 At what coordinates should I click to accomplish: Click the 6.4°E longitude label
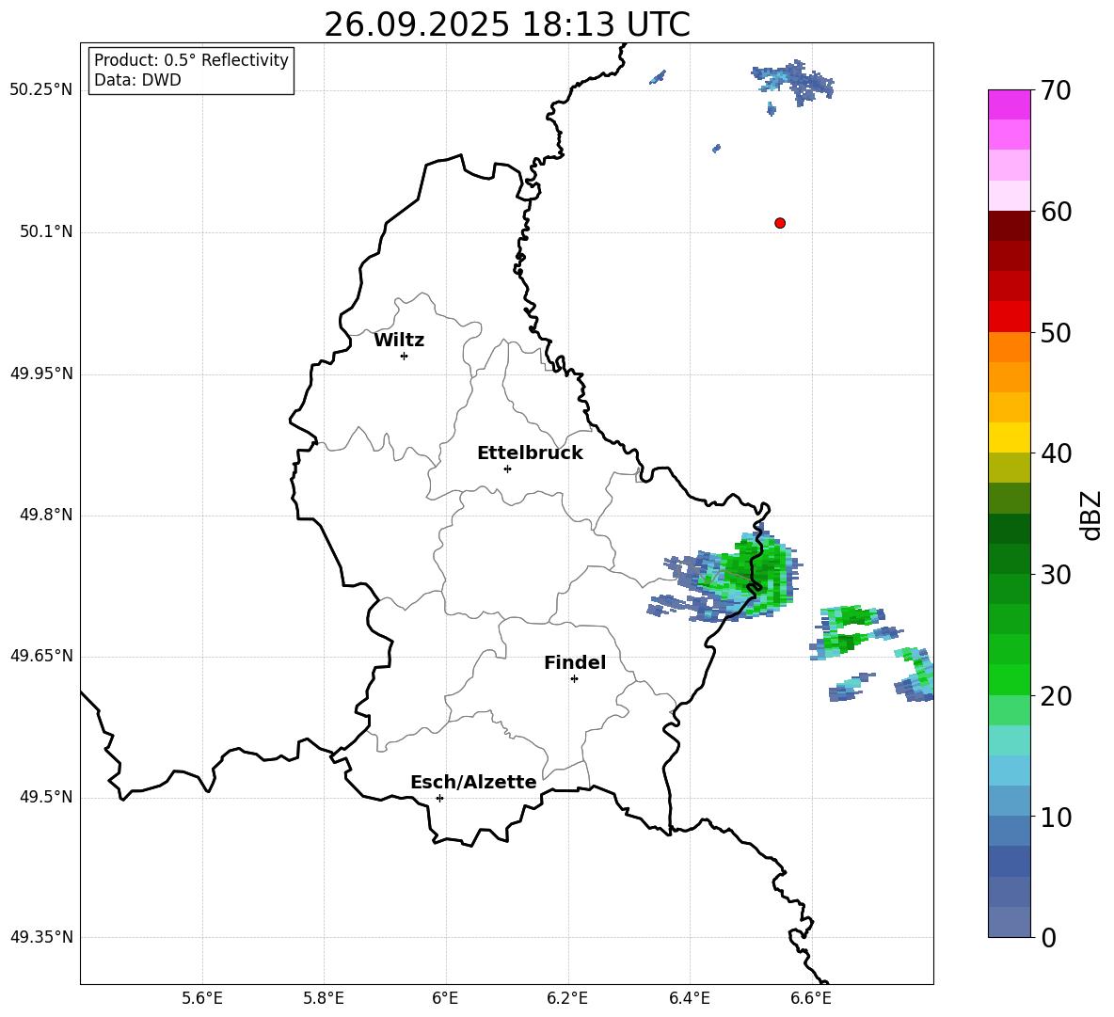point(689,998)
